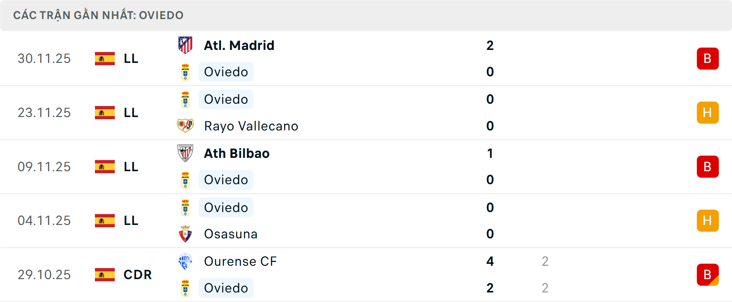Click the Oviedo team name link

[x=226, y=72]
